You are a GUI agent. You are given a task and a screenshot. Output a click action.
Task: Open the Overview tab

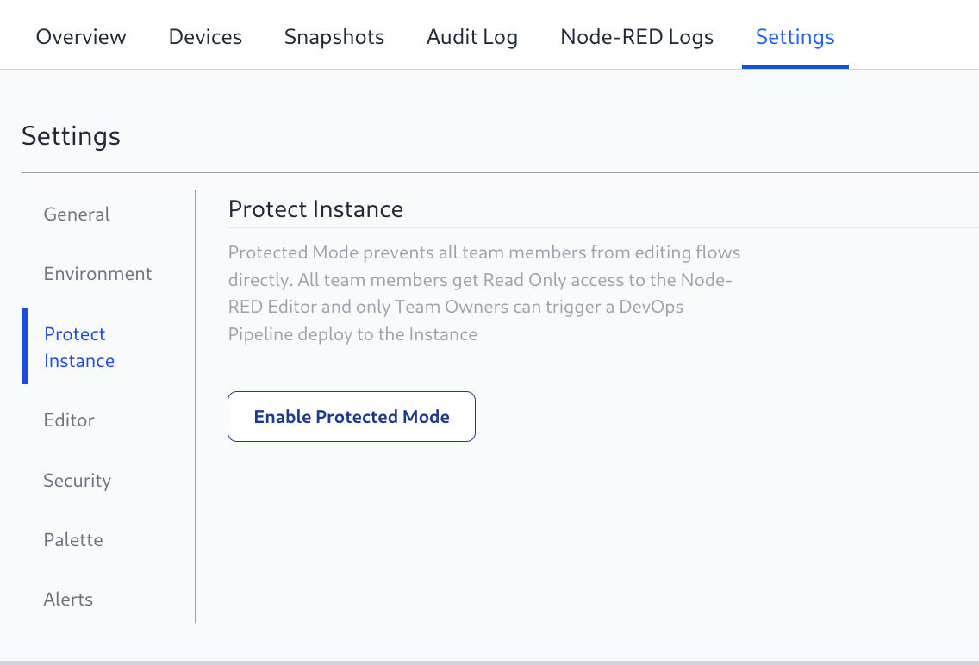pyautogui.click(x=81, y=37)
